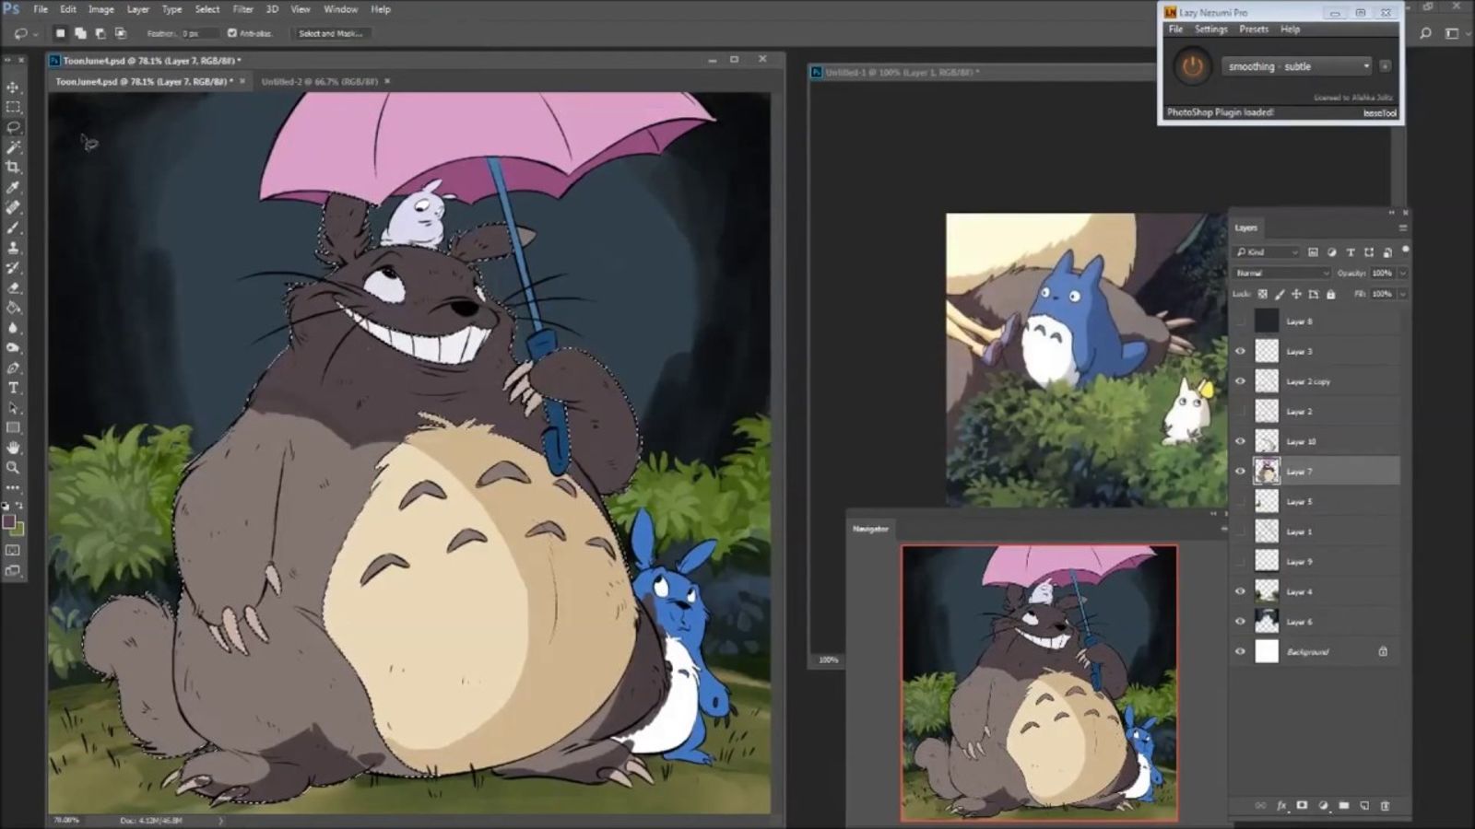Select the Horizontal Type tool

coord(13,388)
